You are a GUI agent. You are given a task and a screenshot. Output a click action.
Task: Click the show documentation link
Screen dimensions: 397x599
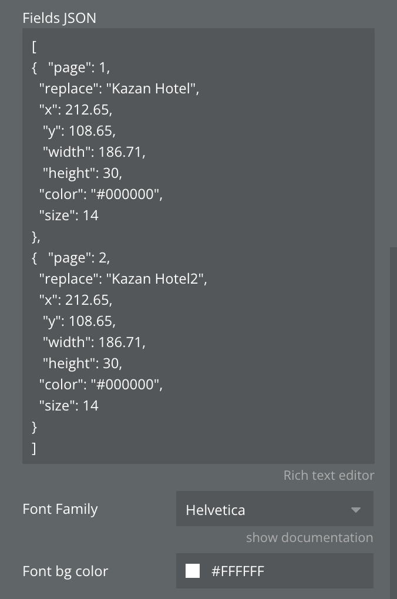pyautogui.click(x=309, y=537)
